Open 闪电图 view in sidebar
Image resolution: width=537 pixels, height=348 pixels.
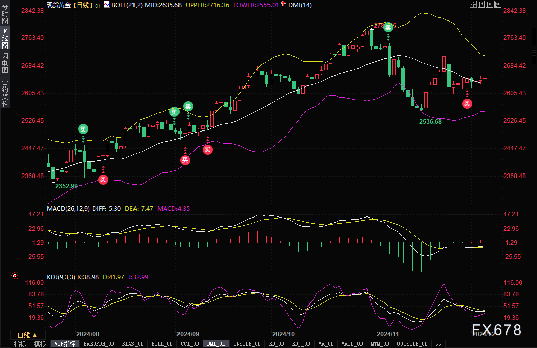pyautogui.click(x=5, y=63)
